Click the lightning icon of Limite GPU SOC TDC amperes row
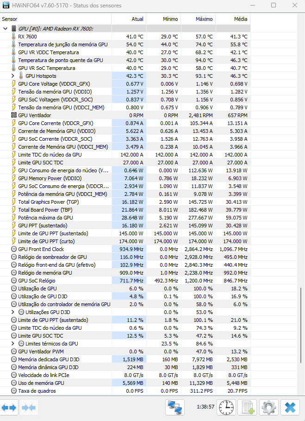The image size is (305, 421). (x=14, y=163)
